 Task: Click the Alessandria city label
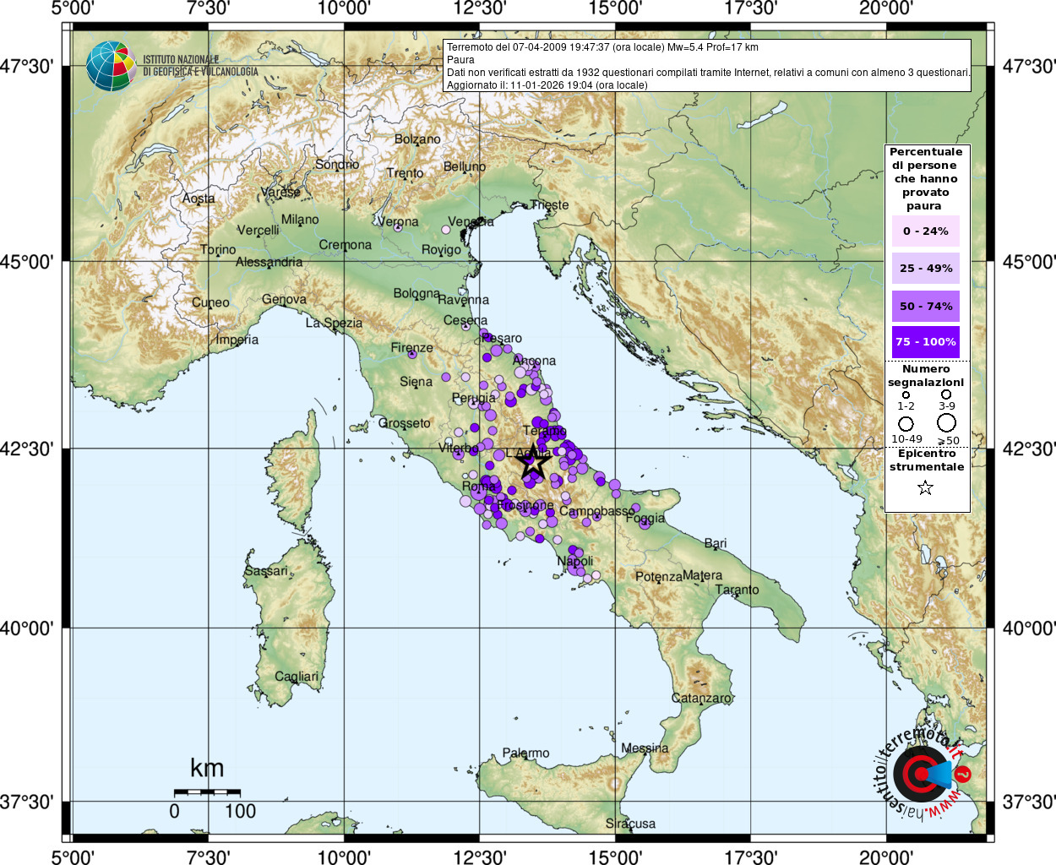click(269, 262)
